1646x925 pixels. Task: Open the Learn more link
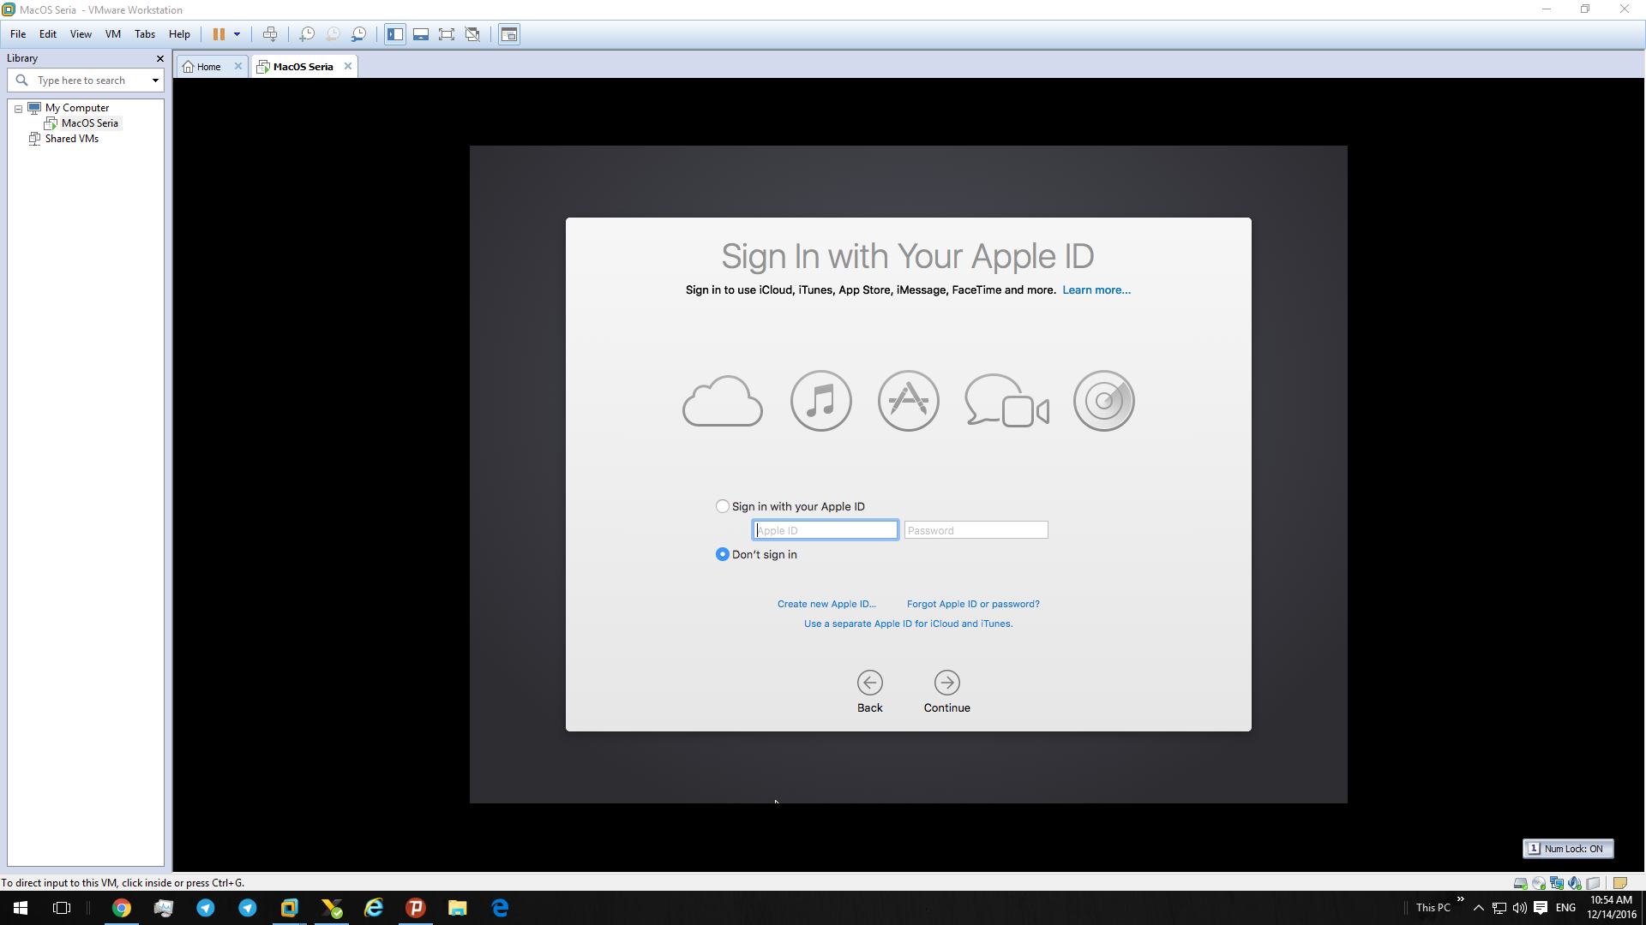coord(1096,290)
